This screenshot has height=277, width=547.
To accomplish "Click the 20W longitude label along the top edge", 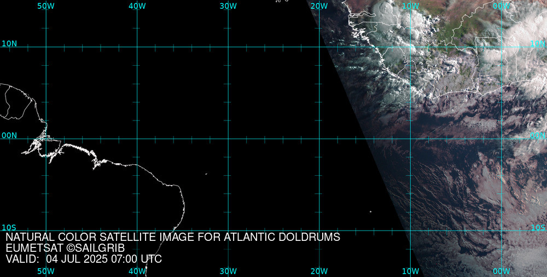I will pyautogui.click(x=319, y=6).
